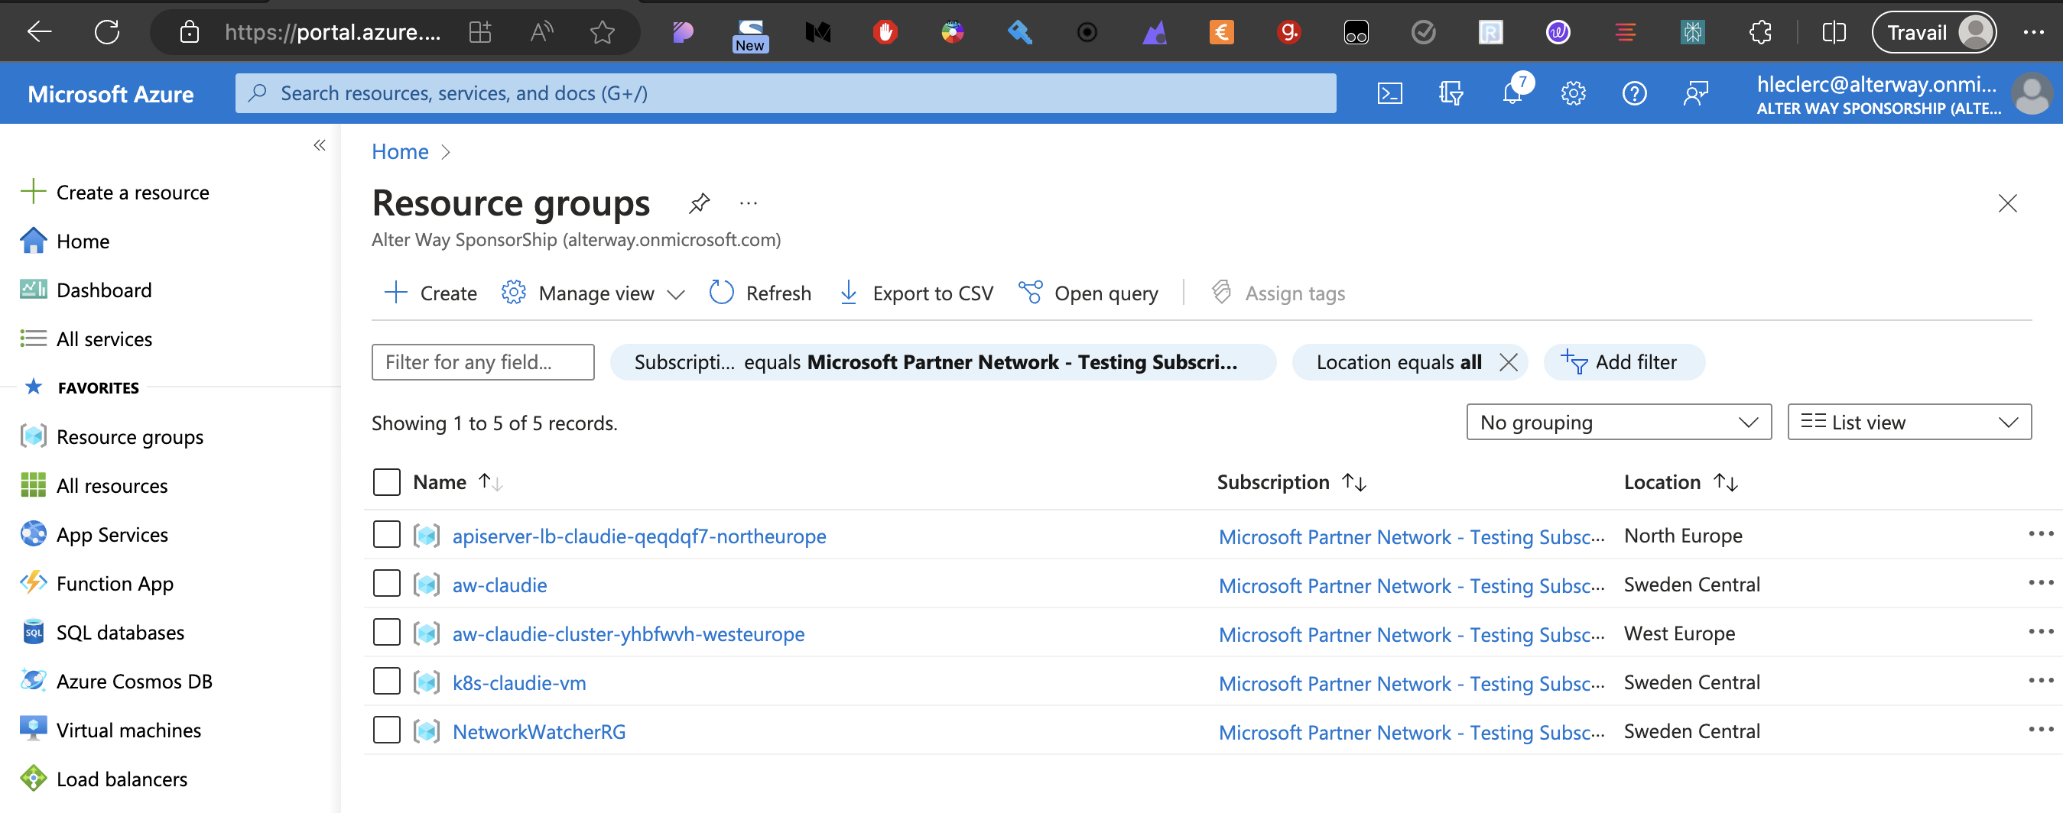Pin Resource groups page to dashboard

(699, 203)
